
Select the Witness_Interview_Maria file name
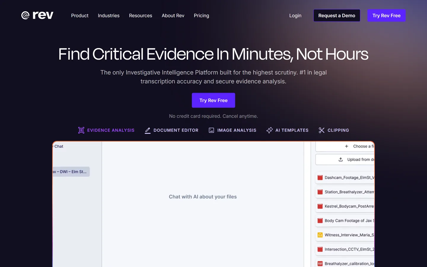click(x=349, y=235)
